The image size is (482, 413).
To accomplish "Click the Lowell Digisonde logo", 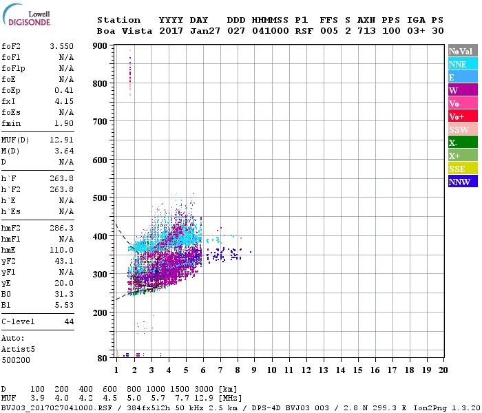I will 26,14.
